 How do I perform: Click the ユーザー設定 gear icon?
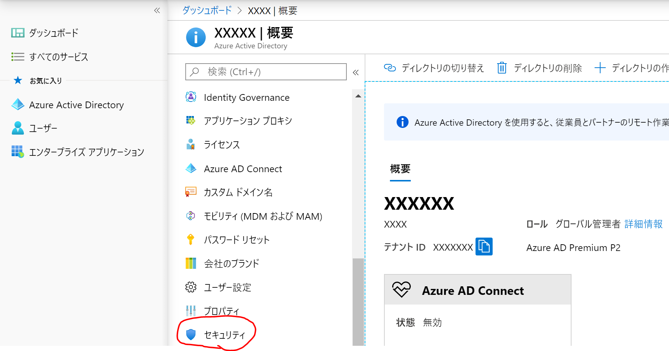[191, 287]
